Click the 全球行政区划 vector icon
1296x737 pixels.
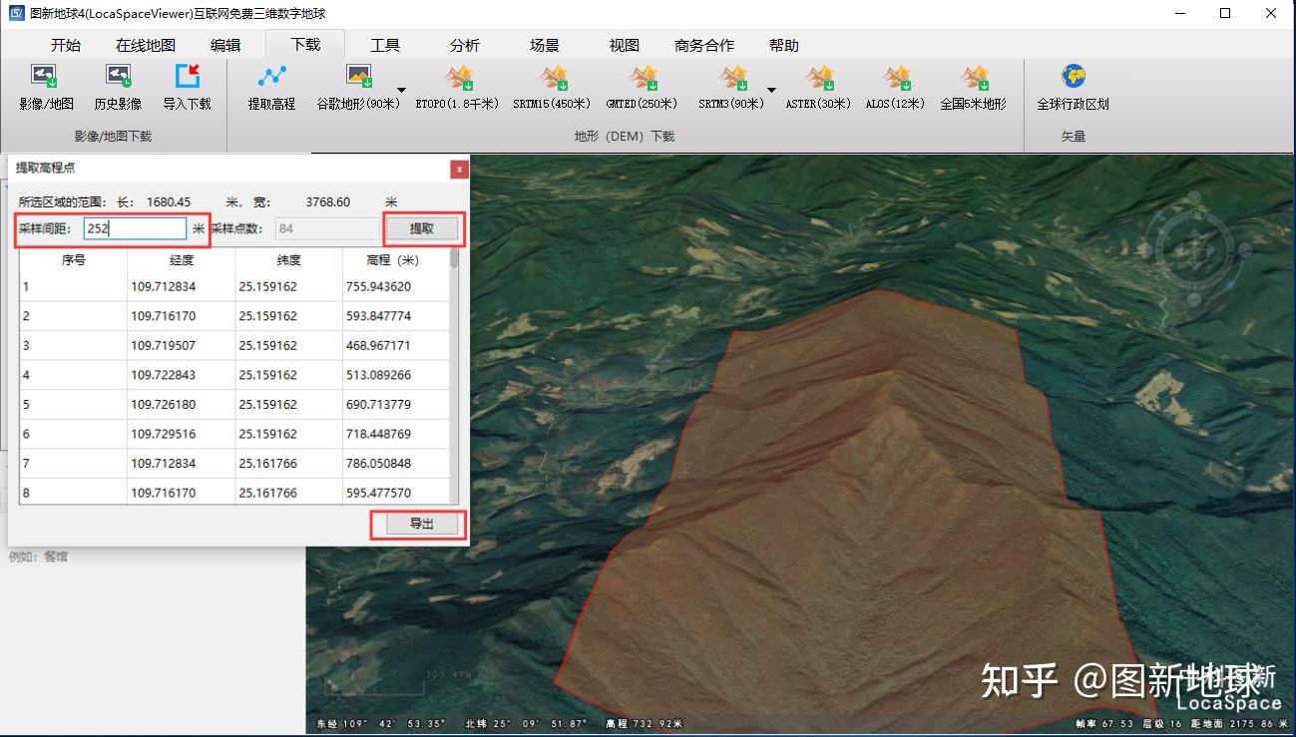tap(1073, 77)
